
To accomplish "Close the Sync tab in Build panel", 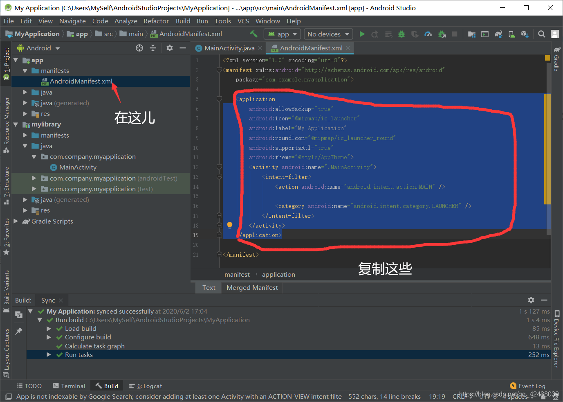I will coord(61,300).
